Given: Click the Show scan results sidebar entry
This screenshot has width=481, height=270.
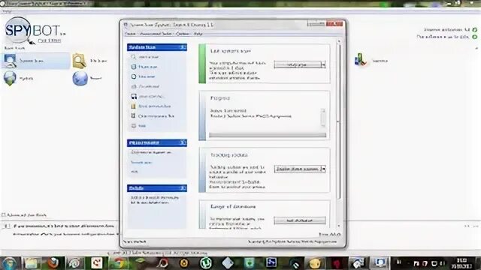Looking at the screenshot, I should click(148, 97).
